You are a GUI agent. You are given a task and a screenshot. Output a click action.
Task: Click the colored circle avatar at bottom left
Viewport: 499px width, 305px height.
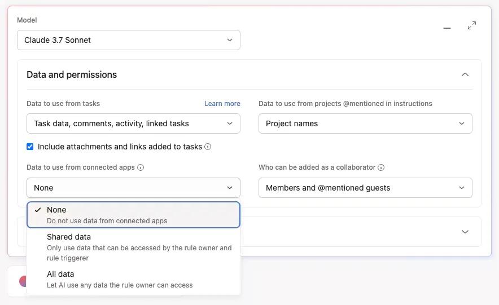point(23,281)
